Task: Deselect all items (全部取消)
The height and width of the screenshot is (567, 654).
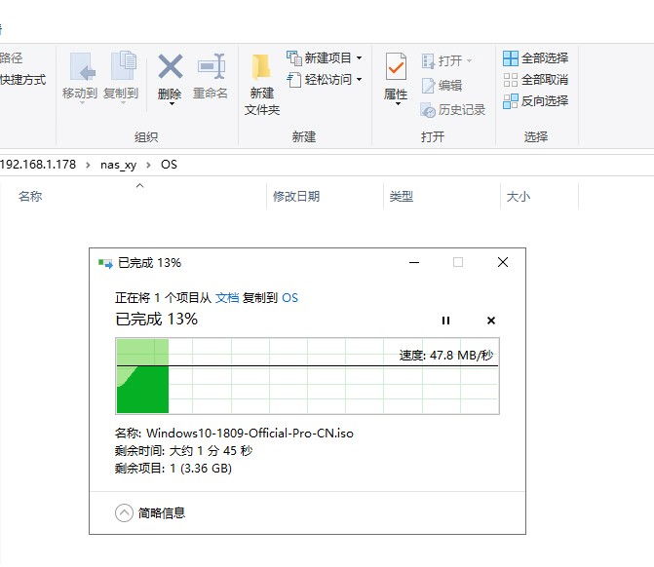Action: (535, 80)
